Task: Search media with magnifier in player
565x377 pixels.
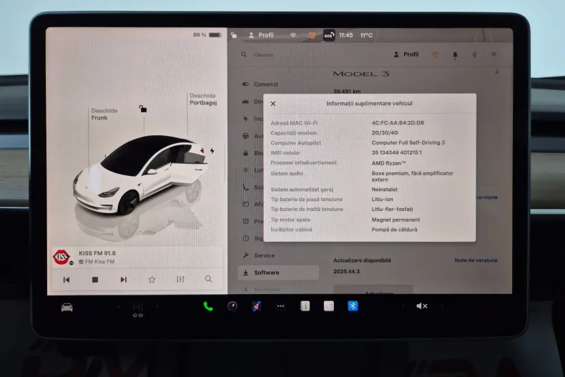Action: tap(209, 279)
